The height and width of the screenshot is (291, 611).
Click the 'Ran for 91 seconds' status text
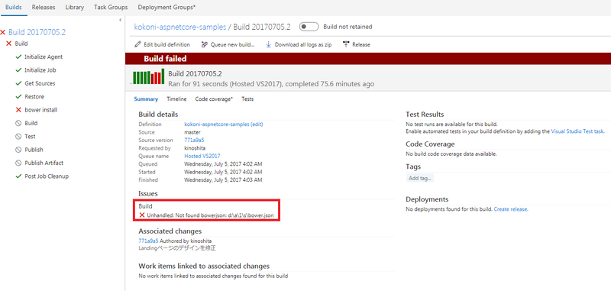(x=271, y=84)
